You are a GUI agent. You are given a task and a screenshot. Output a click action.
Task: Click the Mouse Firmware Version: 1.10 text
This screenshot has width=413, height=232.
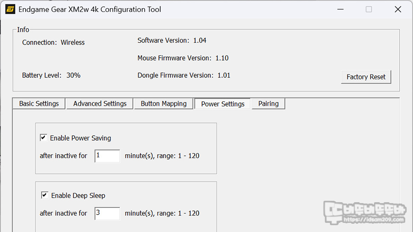[183, 58]
